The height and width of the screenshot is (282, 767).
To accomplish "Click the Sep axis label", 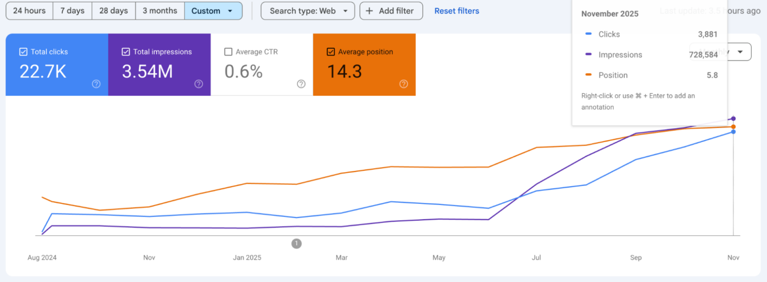I will click(x=636, y=258).
